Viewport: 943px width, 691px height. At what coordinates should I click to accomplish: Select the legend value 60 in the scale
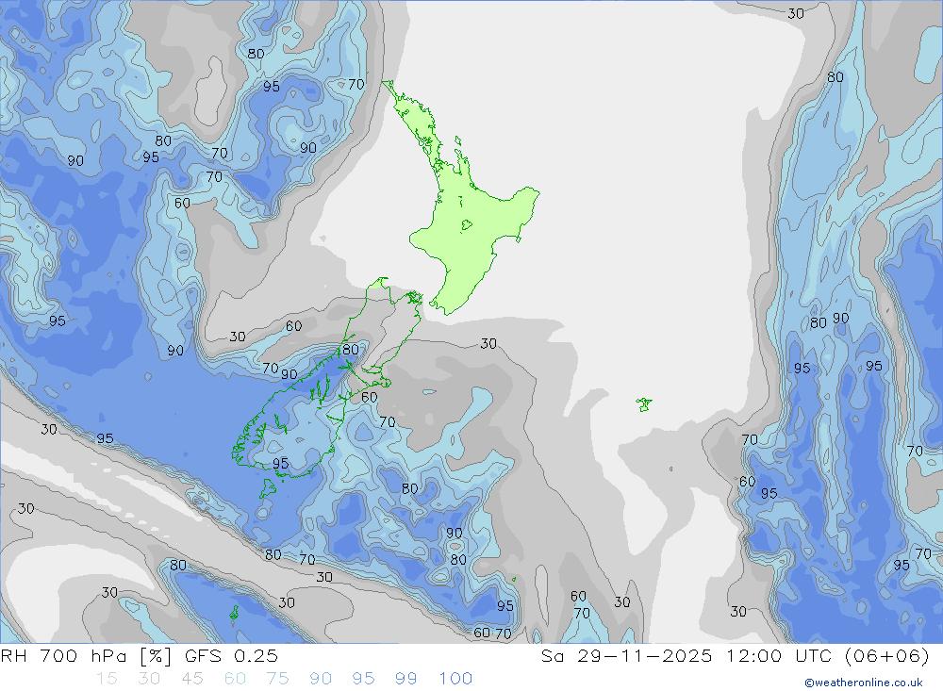[x=235, y=679]
